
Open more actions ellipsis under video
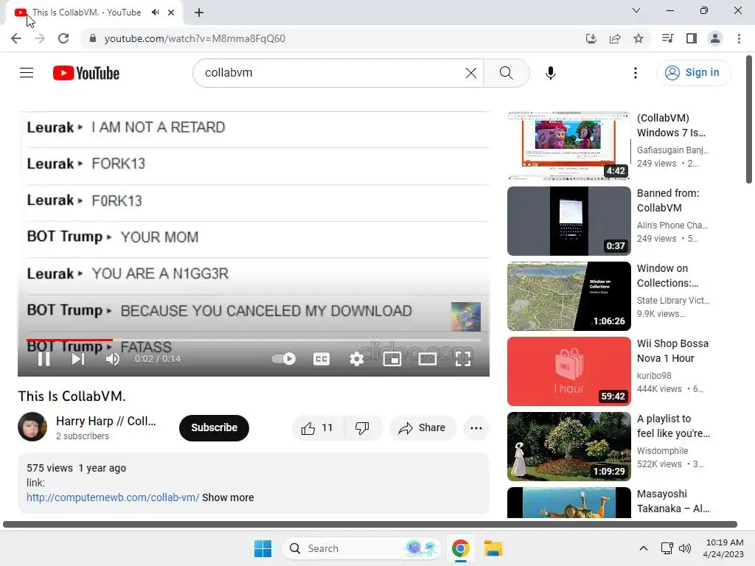(476, 428)
